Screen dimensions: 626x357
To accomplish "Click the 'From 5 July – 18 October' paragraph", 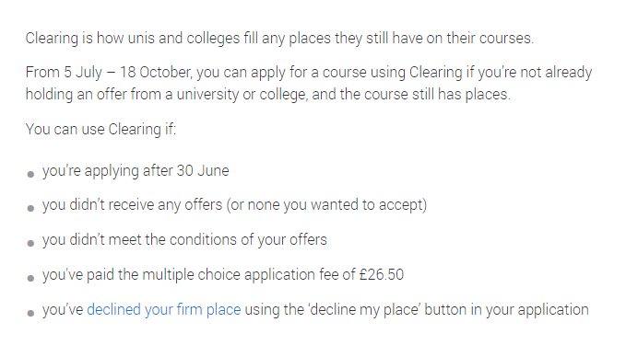I will (x=309, y=84).
